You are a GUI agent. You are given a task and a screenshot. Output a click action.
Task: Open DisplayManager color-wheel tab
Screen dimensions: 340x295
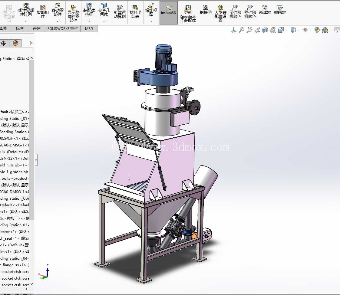point(15,43)
